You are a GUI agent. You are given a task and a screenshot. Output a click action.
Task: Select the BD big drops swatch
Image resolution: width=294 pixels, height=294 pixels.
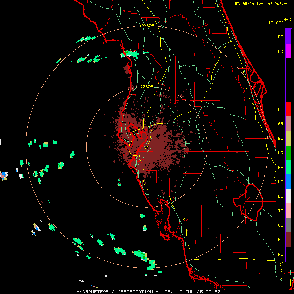pos(288,139)
